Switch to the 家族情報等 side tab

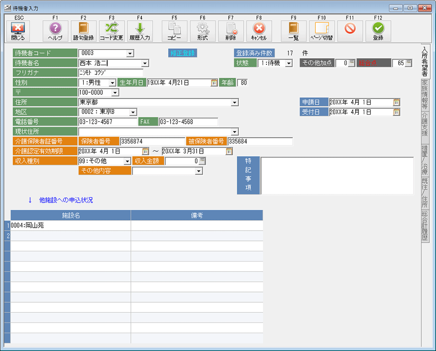coord(425,94)
